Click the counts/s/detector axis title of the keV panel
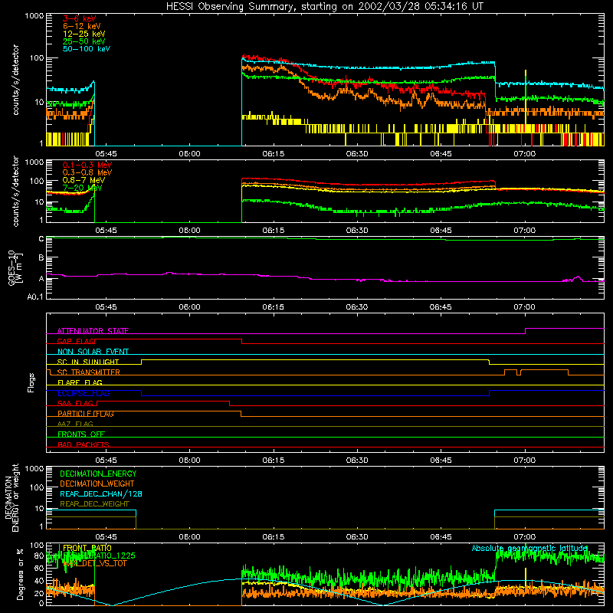This screenshot has height=613, width=613. pyautogui.click(x=15, y=80)
